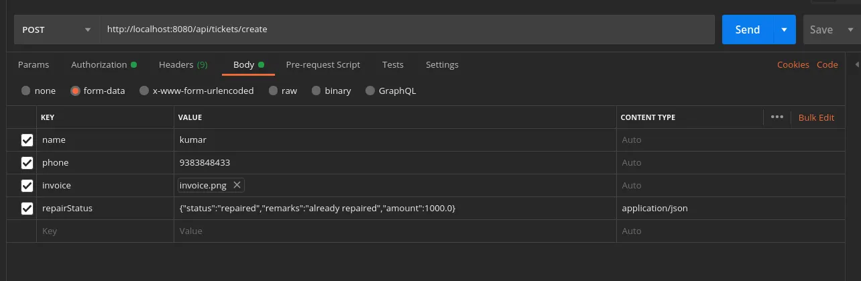Open the Pre-request Script tab
Viewport: 861px width, 281px height.
pyautogui.click(x=323, y=65)
